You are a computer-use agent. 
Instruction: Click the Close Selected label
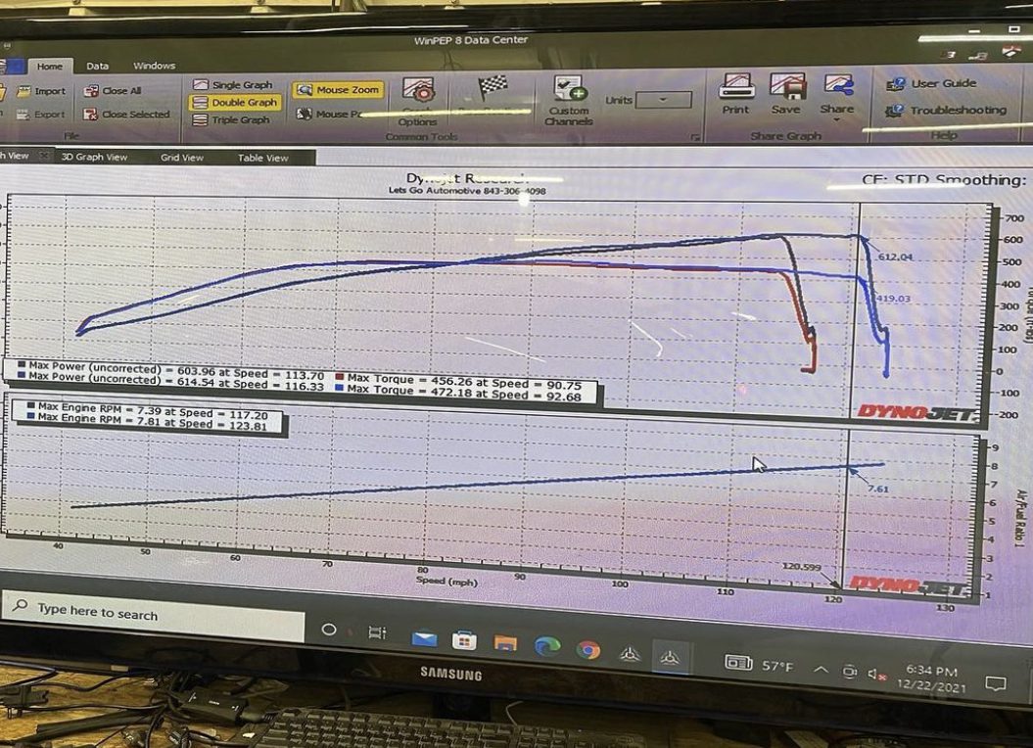tap(136, 114)
